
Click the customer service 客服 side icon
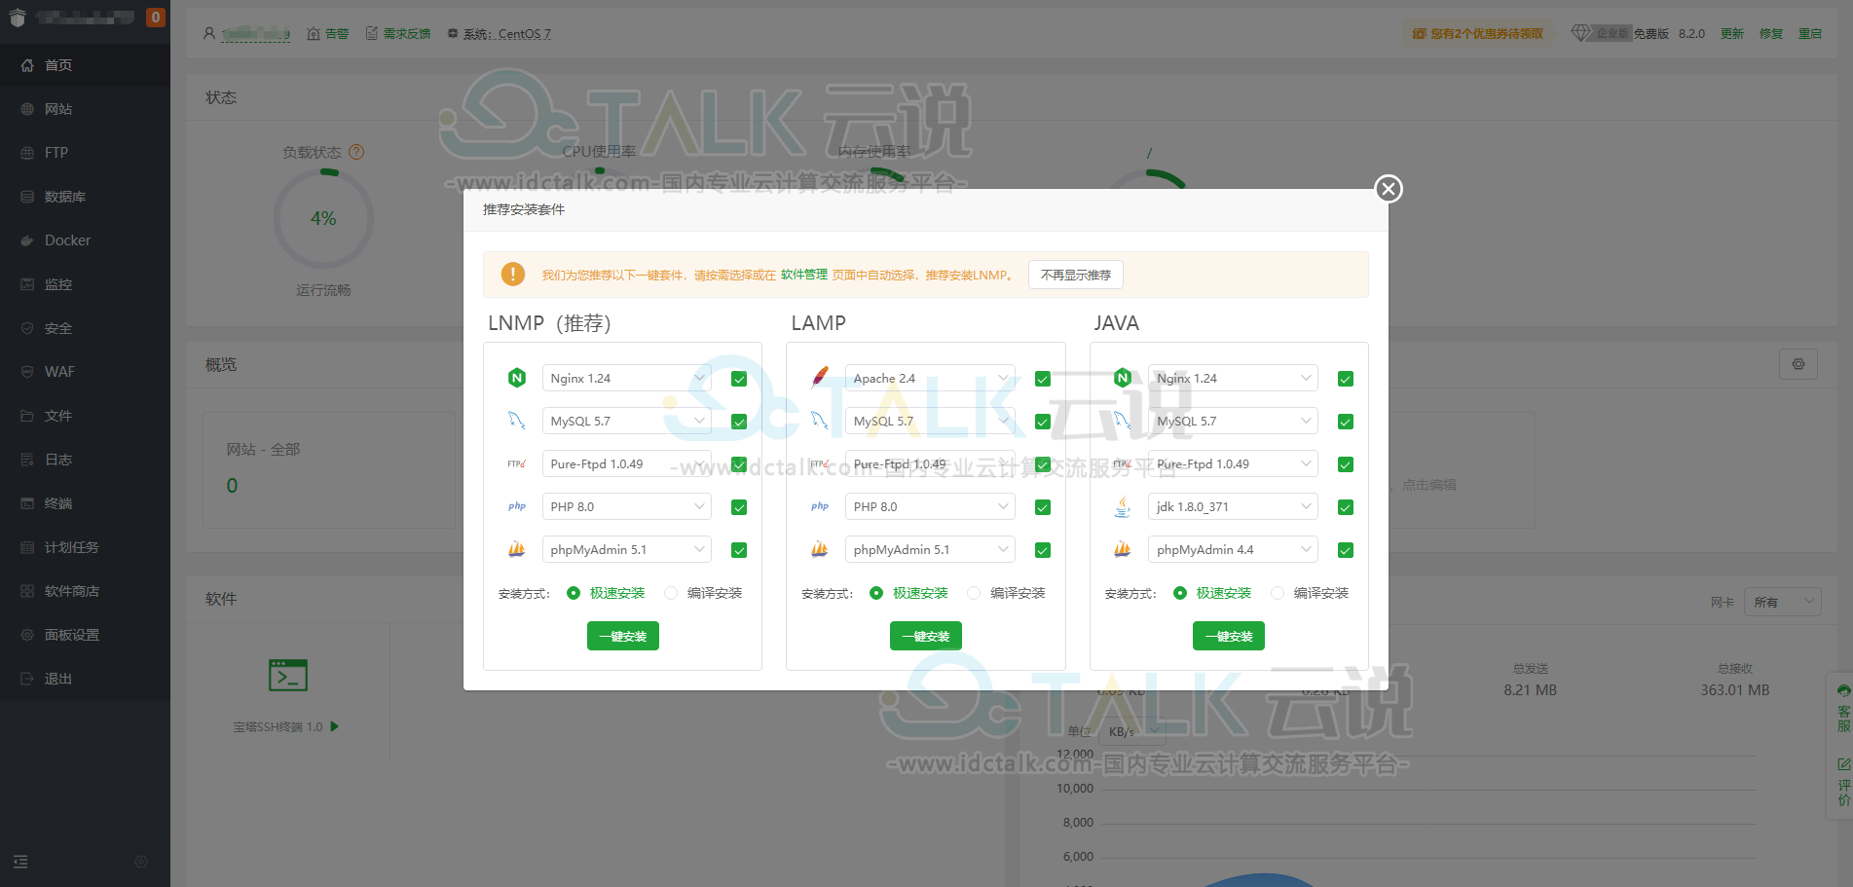(1843, 709)
